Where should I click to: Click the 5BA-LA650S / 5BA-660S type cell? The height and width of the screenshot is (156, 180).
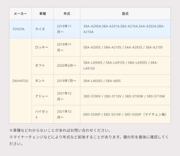[125, 81]
